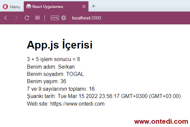Click the text 'Benim soyadım: TOGAL'
Viewport: 190px width, 127px height.
coord(55,74)
